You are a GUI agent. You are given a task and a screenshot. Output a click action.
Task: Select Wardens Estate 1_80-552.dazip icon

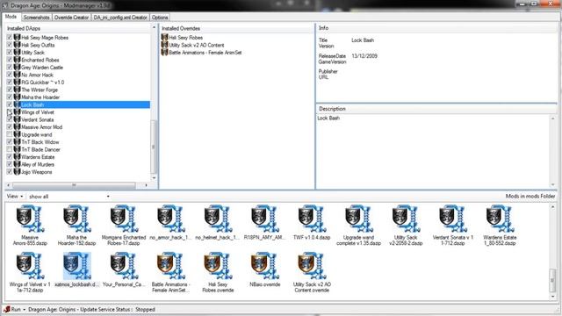(500, 219)
